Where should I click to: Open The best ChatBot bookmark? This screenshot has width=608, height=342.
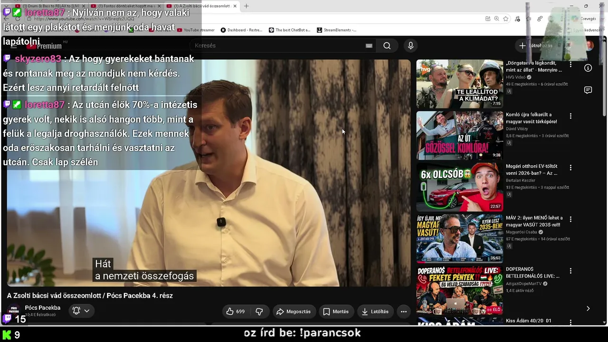290,30
